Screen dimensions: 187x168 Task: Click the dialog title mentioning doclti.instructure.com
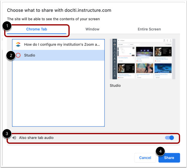coord(59,10)
